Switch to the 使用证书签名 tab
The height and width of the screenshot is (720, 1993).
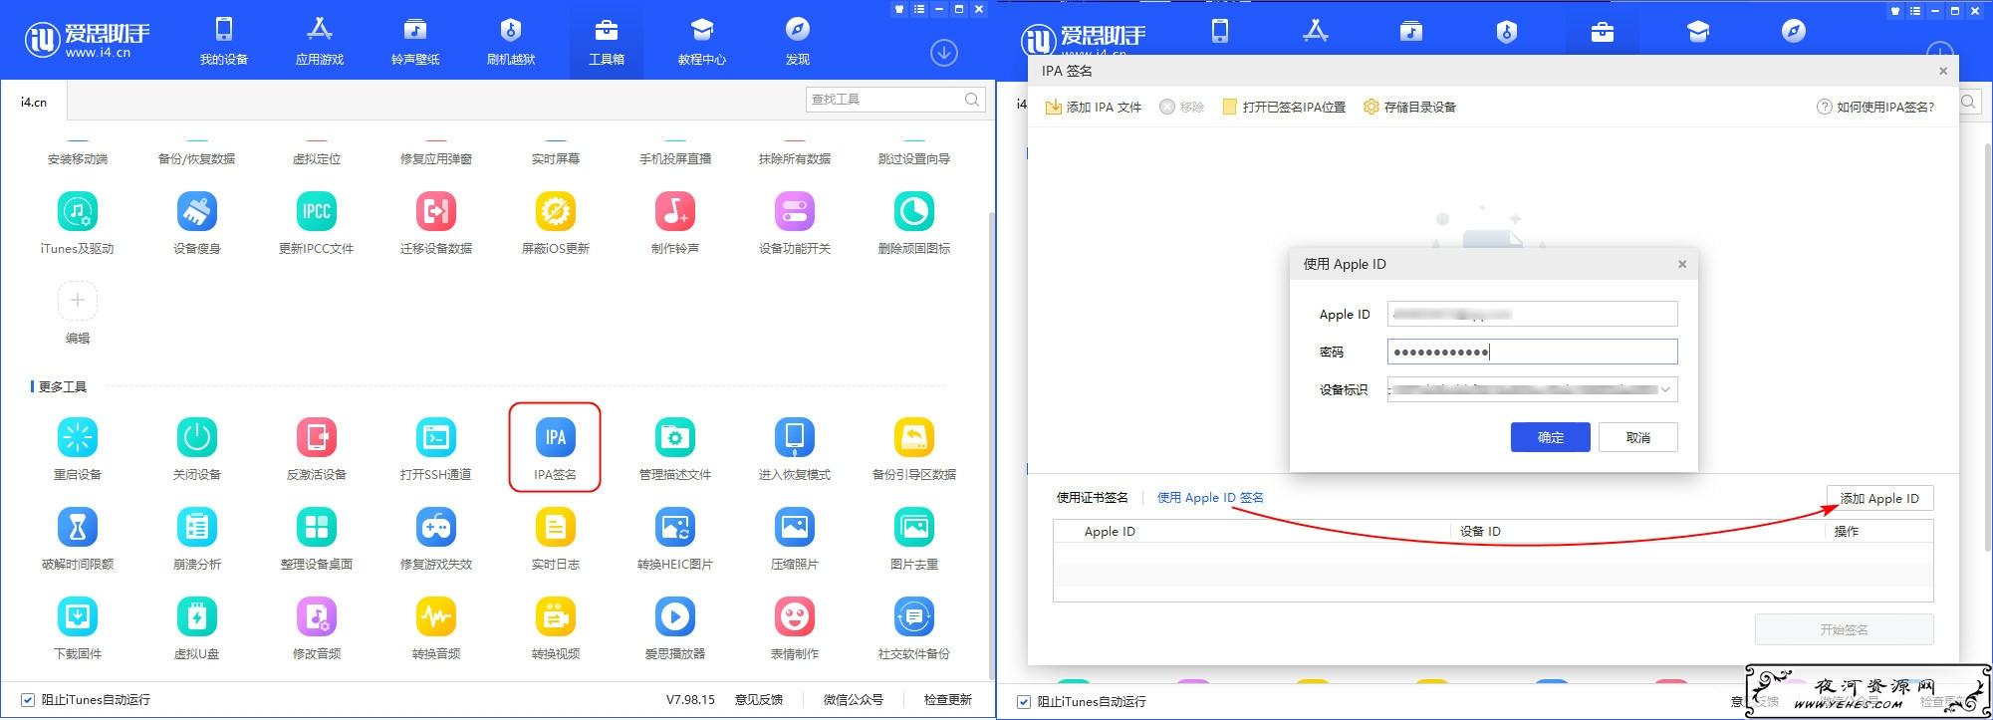click(1093, 498)
